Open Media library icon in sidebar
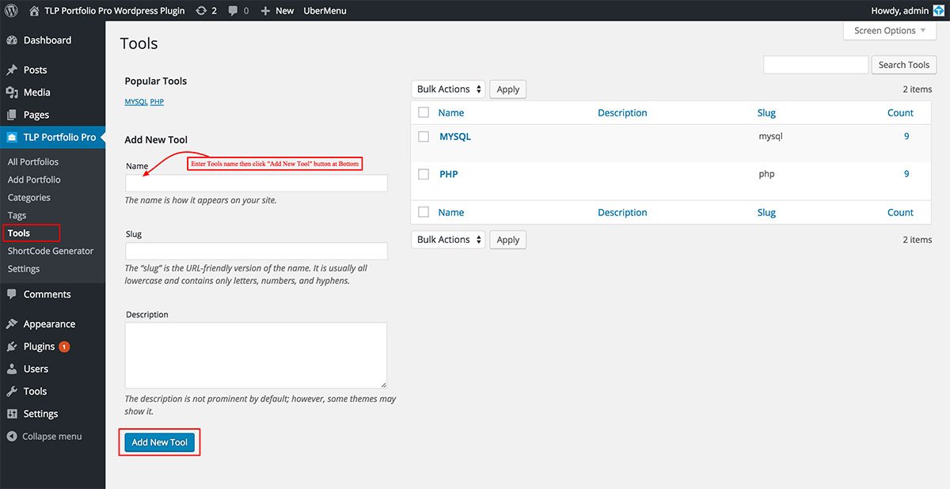Image resolution: width=950 pixels, height=489 pixels. coord(12,93)
